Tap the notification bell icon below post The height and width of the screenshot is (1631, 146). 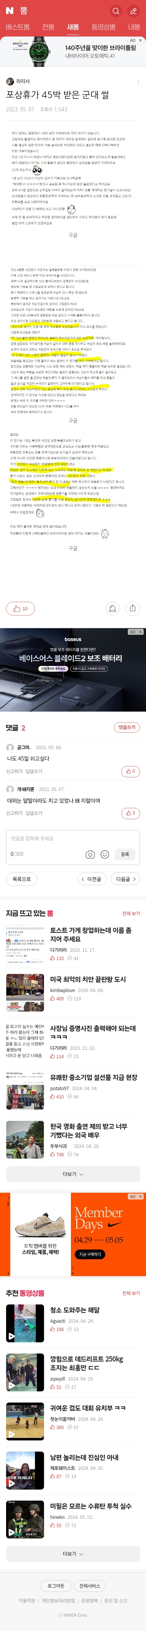(x=113, y=609)
